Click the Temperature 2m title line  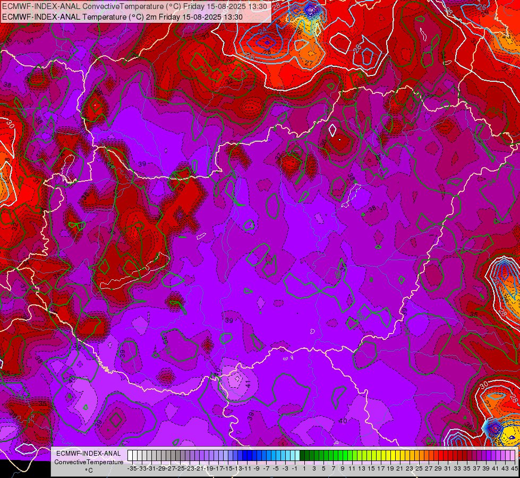[x=122, y=17]
